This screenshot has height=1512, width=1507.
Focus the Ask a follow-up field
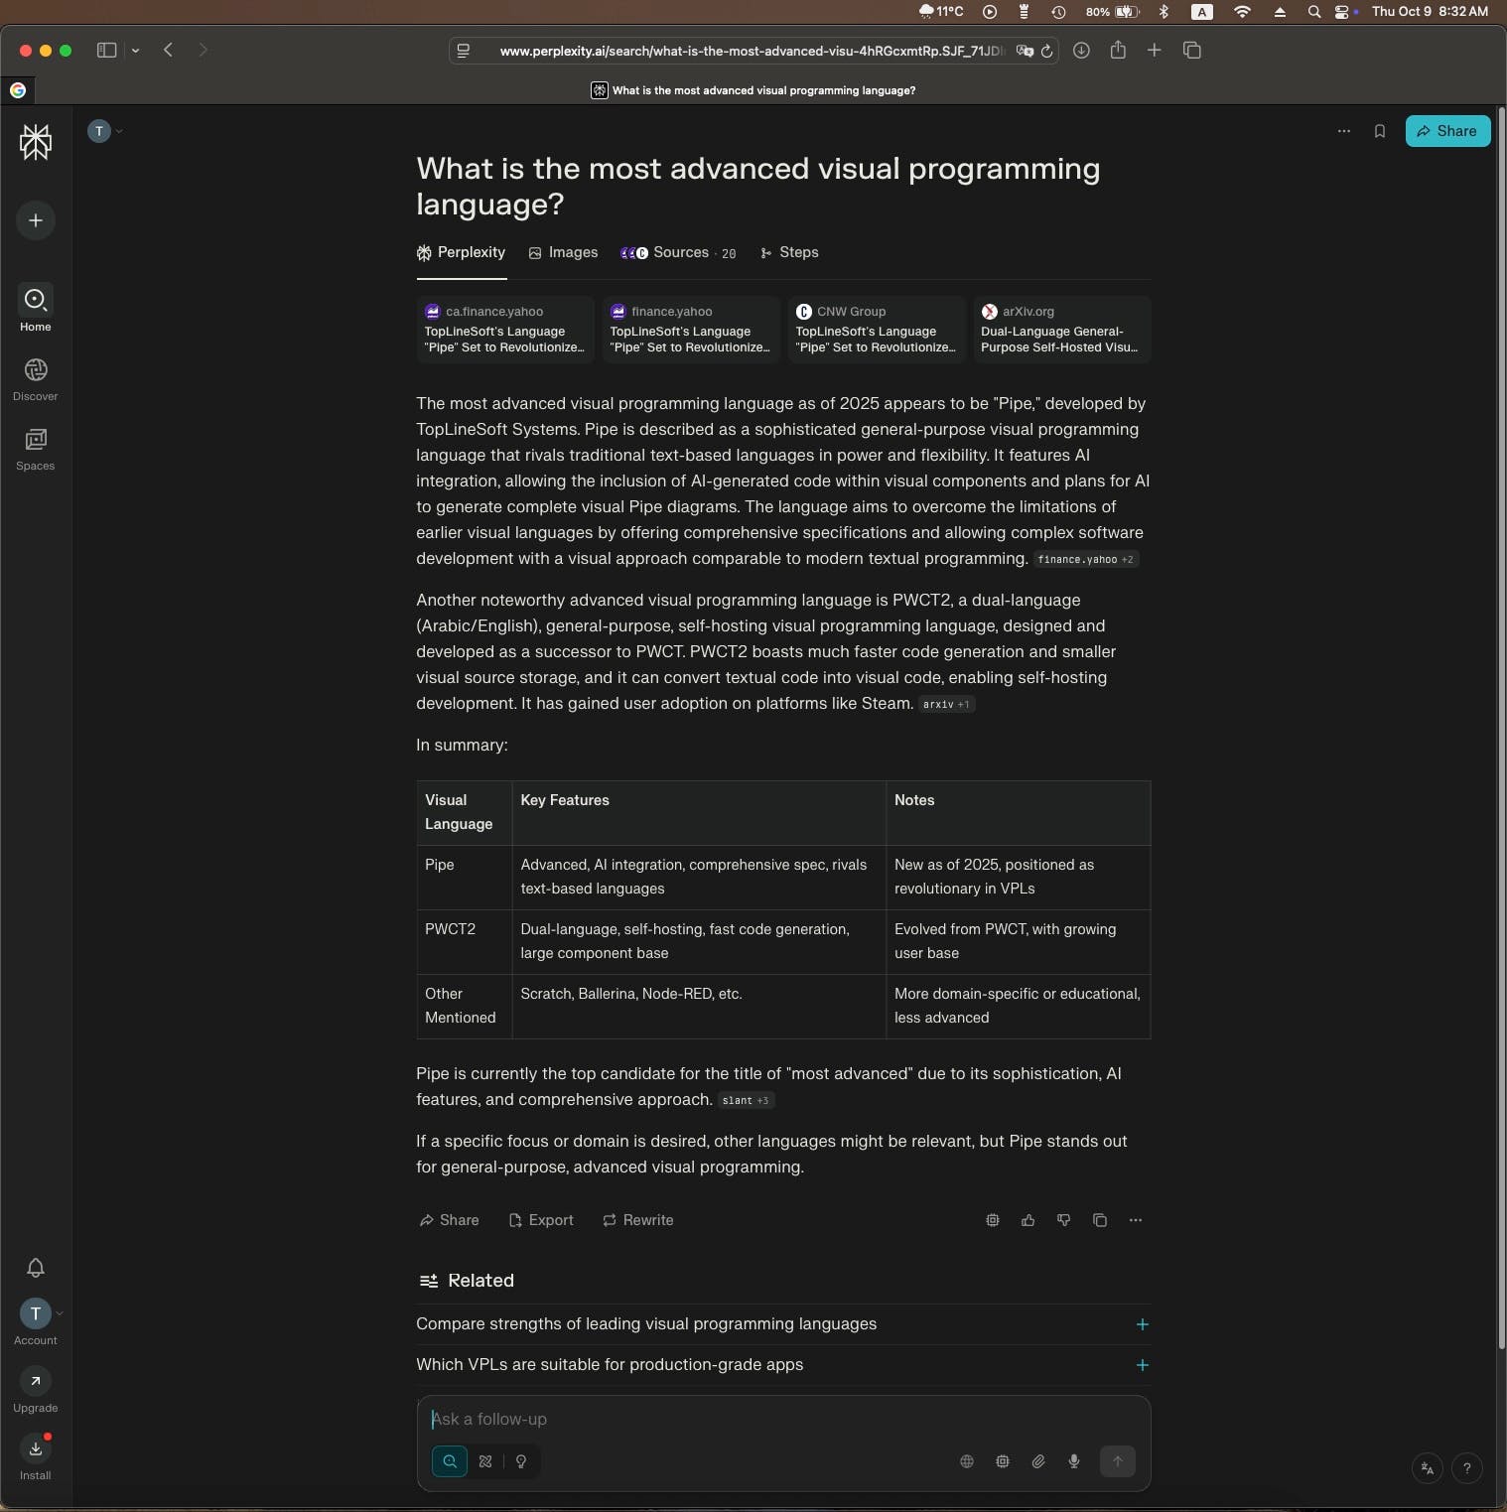(783, 1420)
